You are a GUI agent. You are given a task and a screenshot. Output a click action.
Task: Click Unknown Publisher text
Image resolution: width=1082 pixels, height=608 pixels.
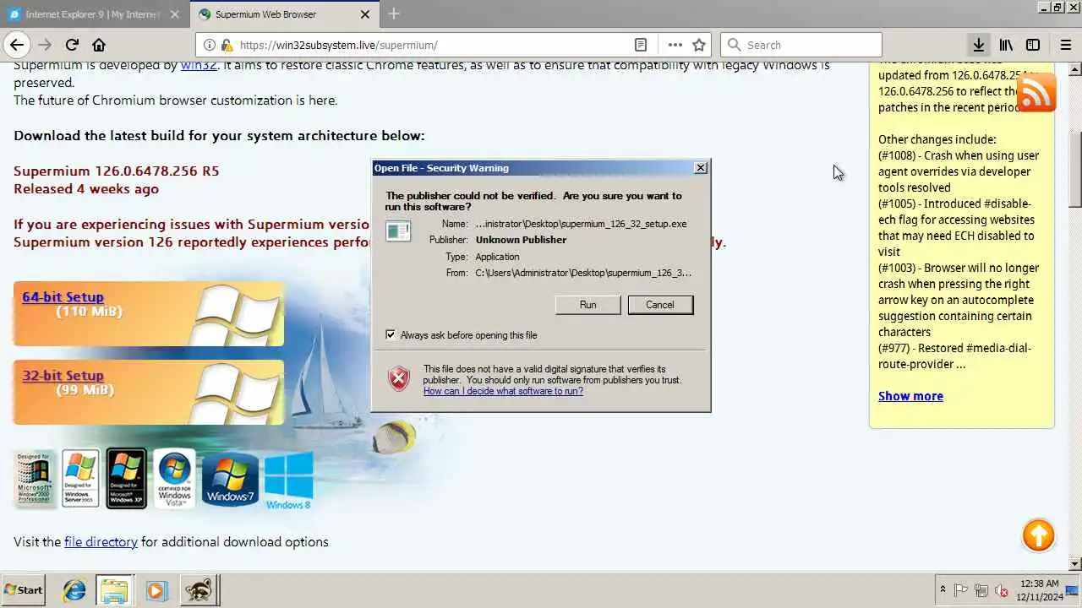pyautogui.click(x=521, y=240)
